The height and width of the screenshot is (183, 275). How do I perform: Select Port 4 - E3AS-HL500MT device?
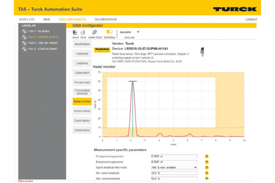tap(43, 49)
